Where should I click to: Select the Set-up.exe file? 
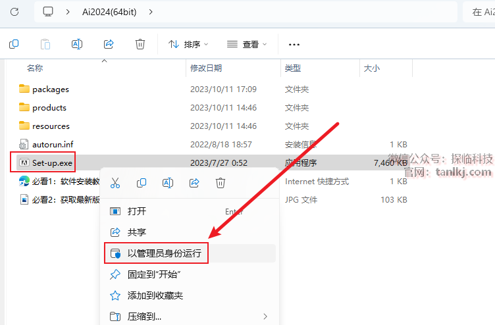(x=52, y=162)
